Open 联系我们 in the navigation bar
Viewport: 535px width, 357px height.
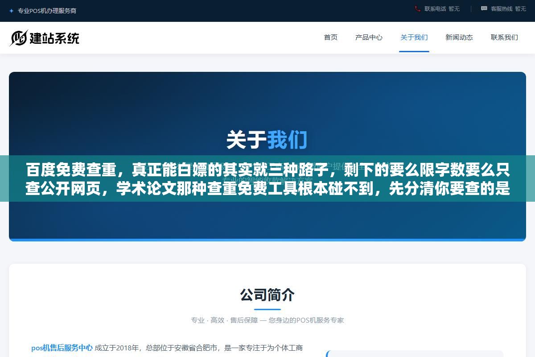point(504,37)
